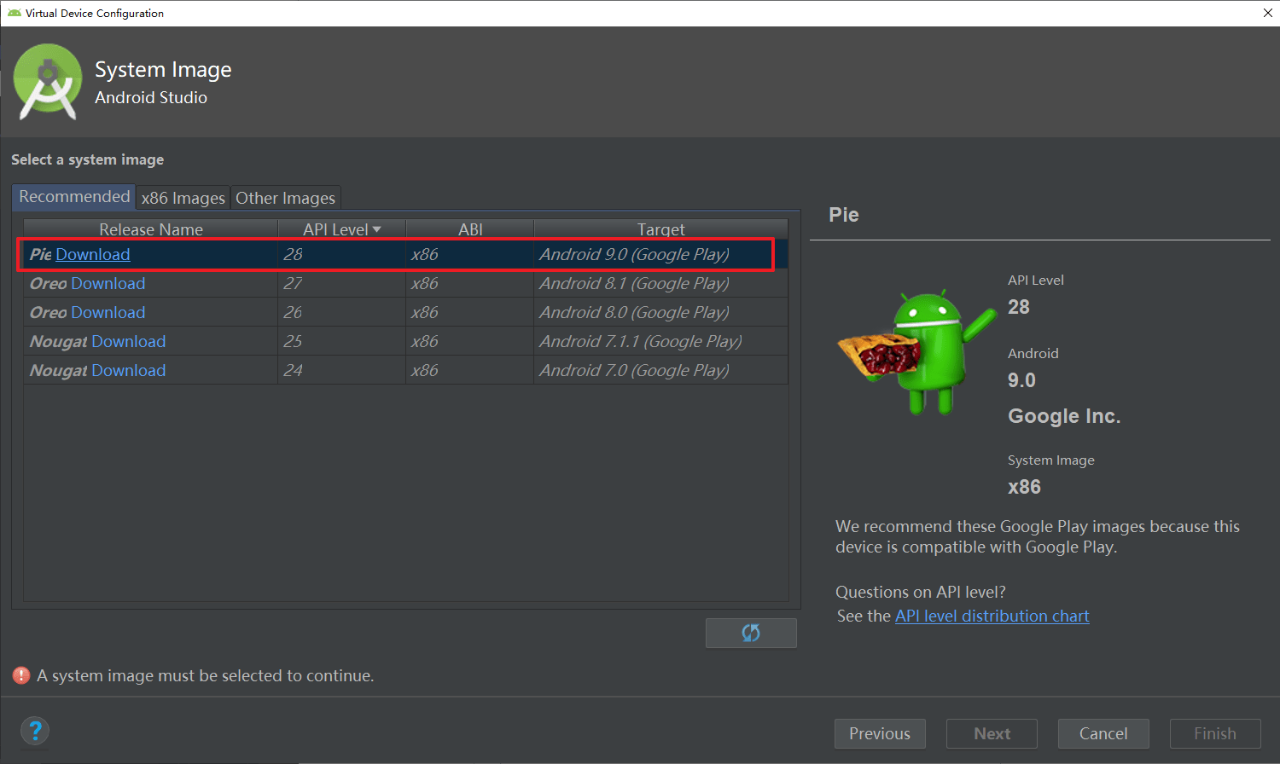1280x764 pixels.
Task: Download the Oreo API 27 image
Action: coord(108,283)
